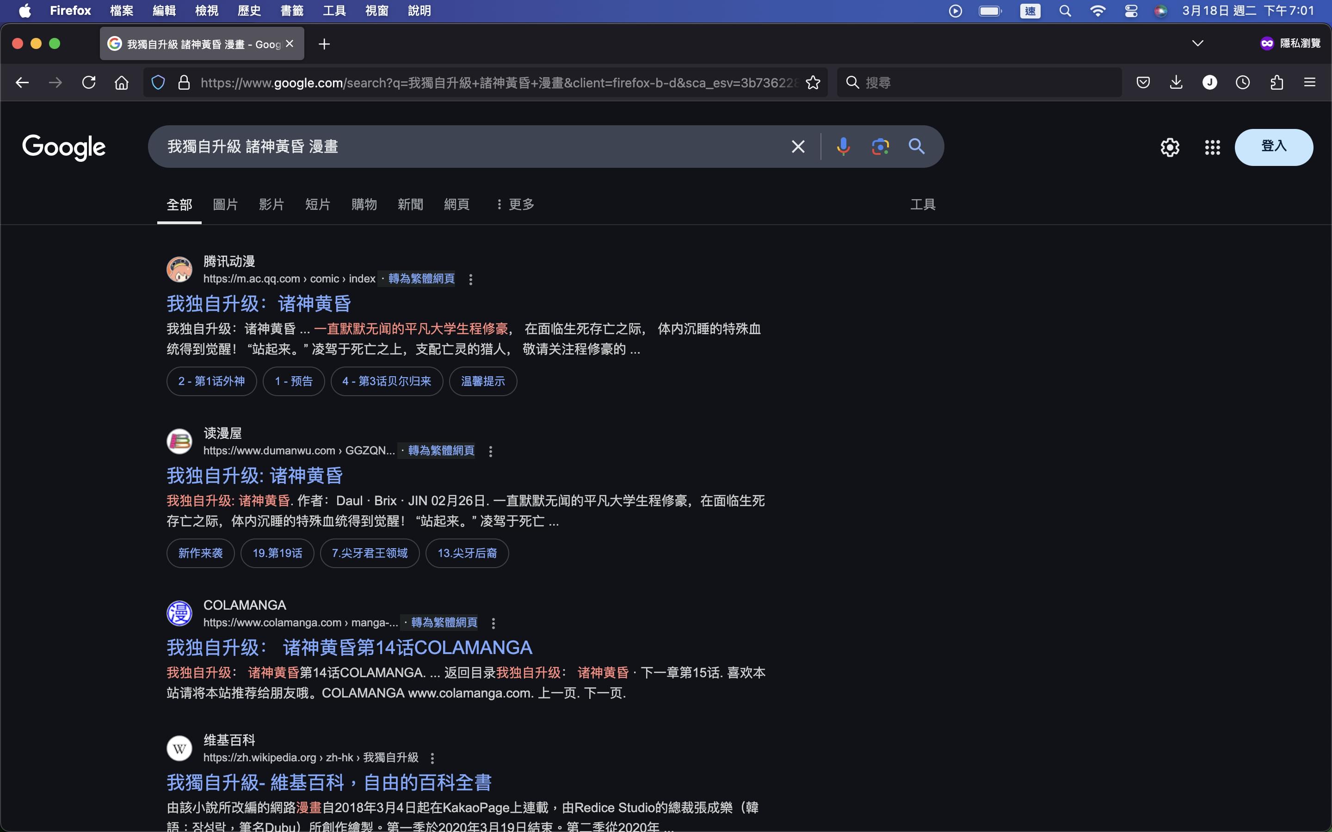Open Google quick settings gear
This screenshot has height=832, width=1332.
pos(1170,147)
